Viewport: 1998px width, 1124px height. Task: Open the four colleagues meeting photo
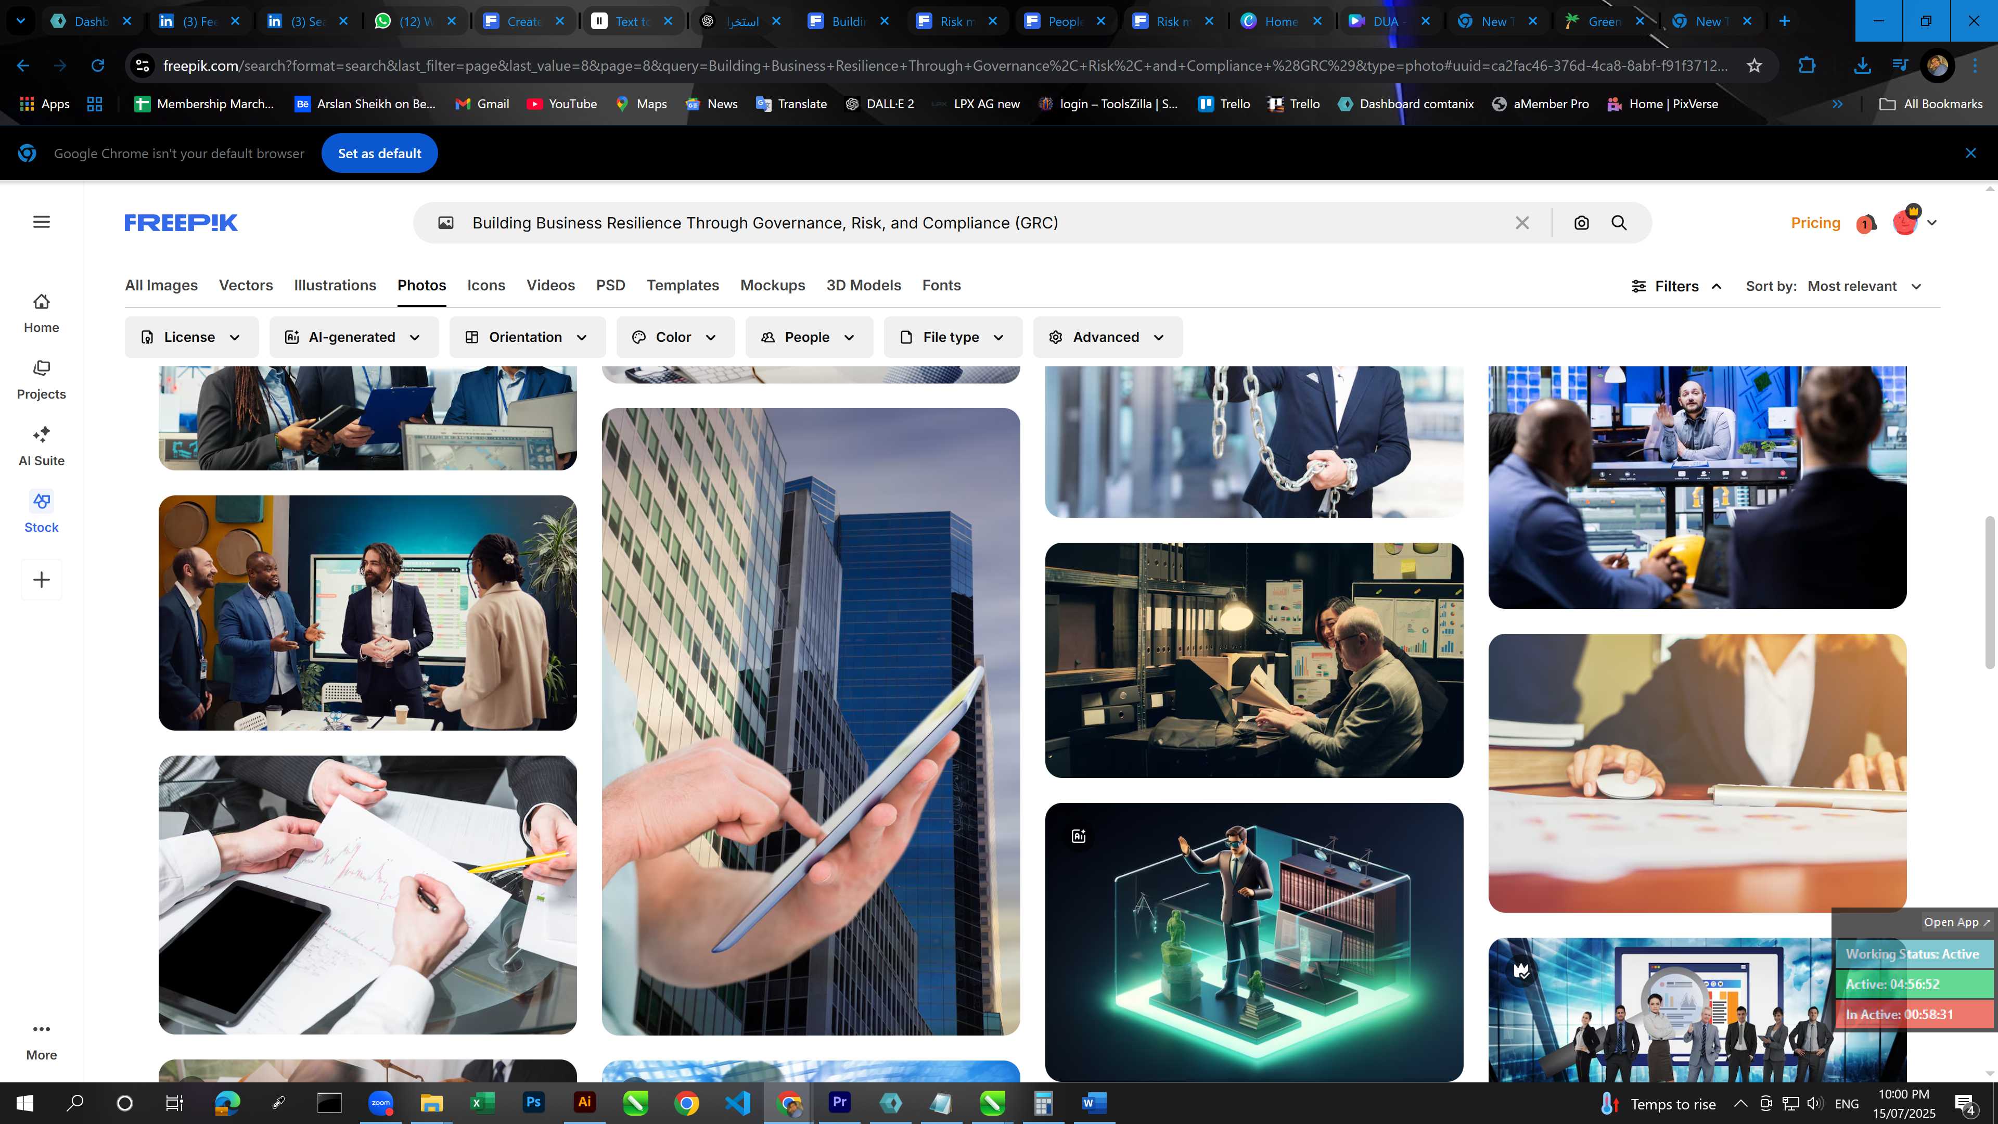point(368,613)
